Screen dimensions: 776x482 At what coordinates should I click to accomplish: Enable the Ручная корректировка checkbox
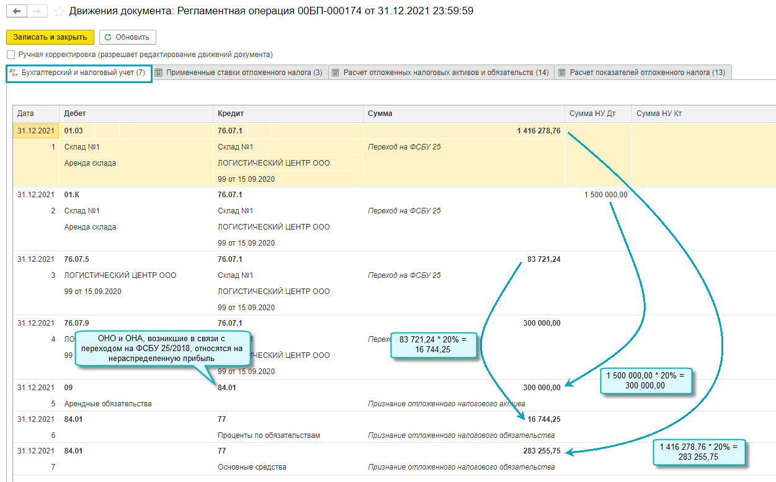[x=11, y=55]
